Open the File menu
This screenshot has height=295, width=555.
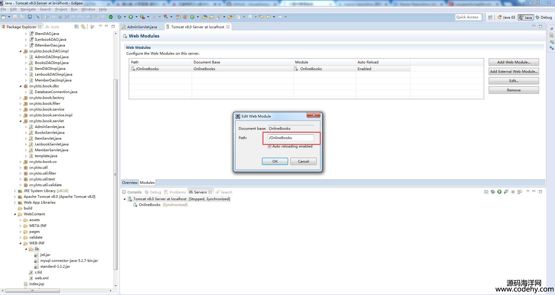tap(3, 9)
